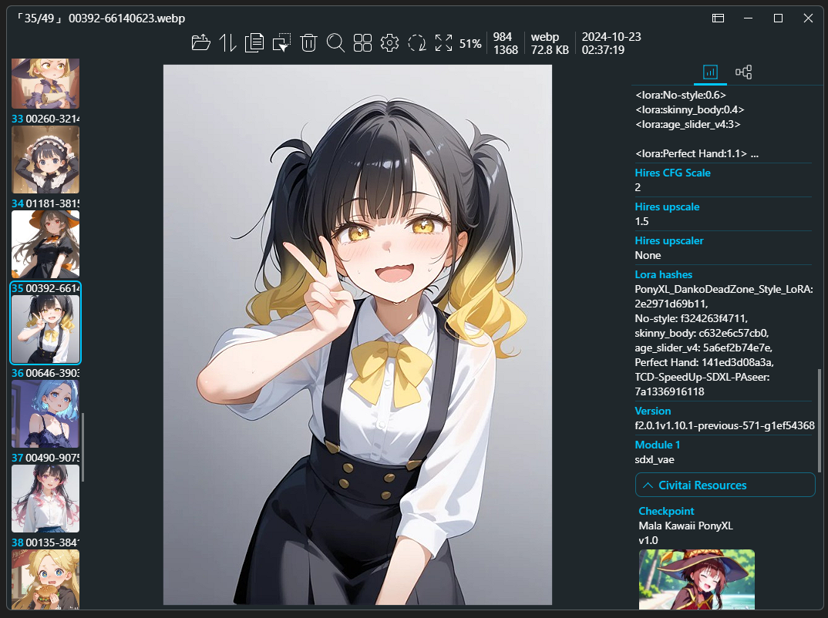Click the sort order arrows icon
828x618 pixels.
[x=227, y=42]
